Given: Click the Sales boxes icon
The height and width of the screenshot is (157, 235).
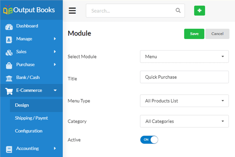Looking at the screenshot, I should pyautogui.click(x=9, y=53).
